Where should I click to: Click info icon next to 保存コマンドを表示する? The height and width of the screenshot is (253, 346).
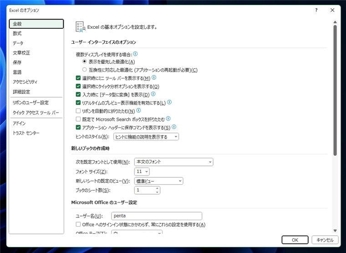pos(174,127)
